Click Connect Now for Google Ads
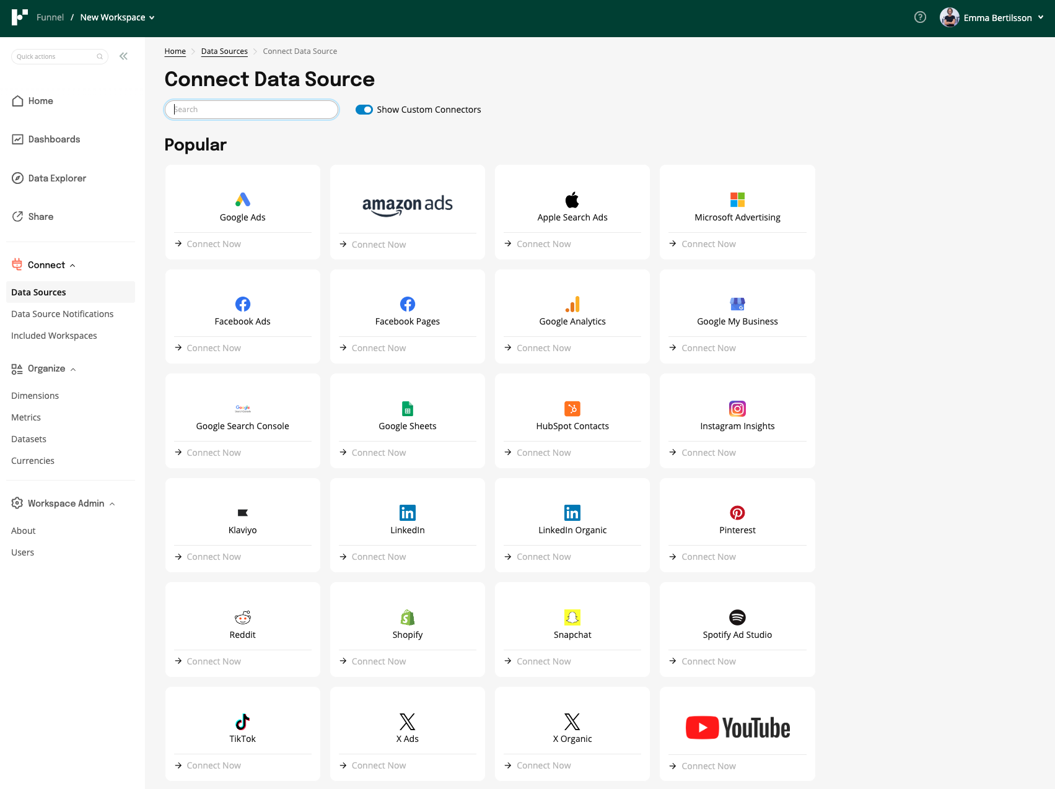The width and height of the screenshot is (1055, 789). tap(208, 244)
